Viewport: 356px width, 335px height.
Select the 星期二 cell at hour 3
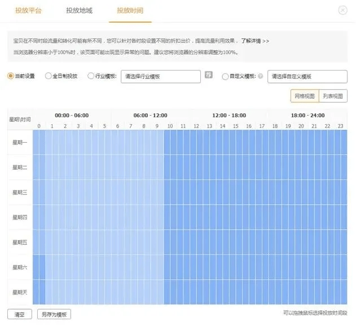(x=78, y=167)
